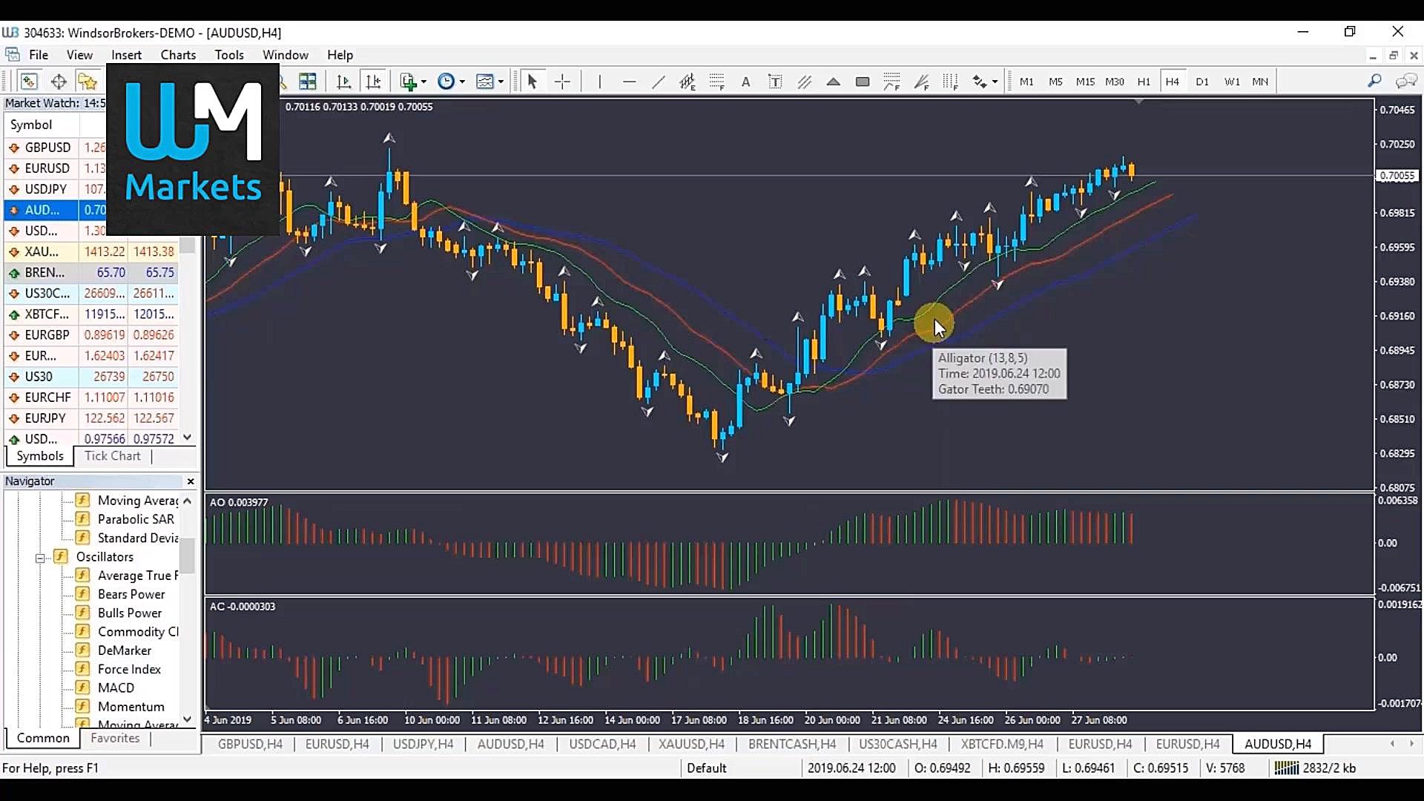Open the Charts menu
1424x801 pixels.
click(178, 55)
